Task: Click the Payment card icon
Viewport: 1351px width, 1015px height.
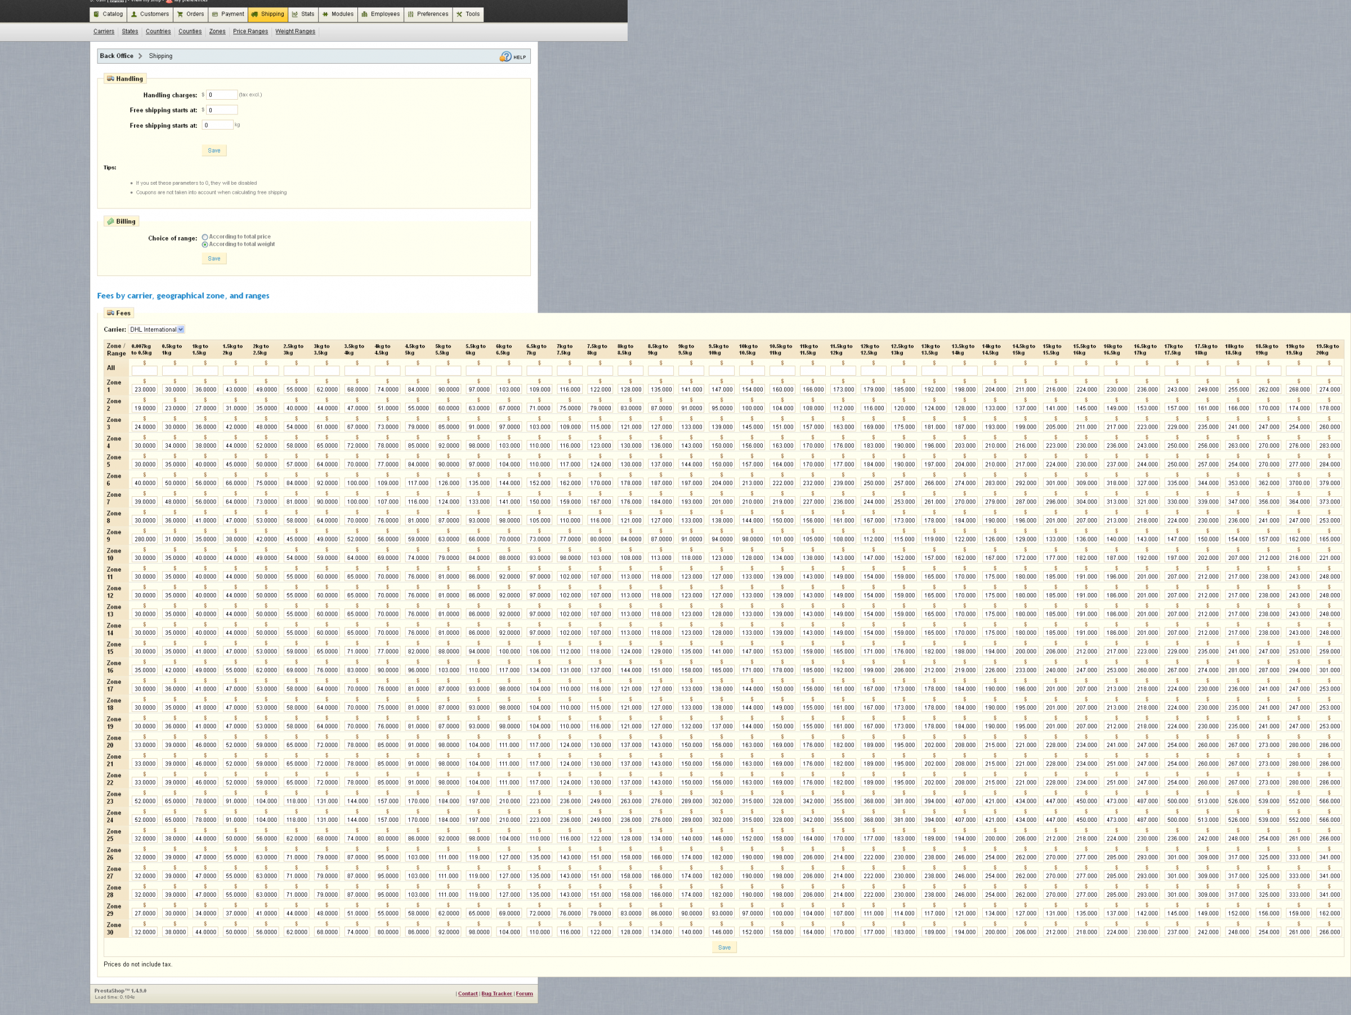Action: click(x=215, y=14)
